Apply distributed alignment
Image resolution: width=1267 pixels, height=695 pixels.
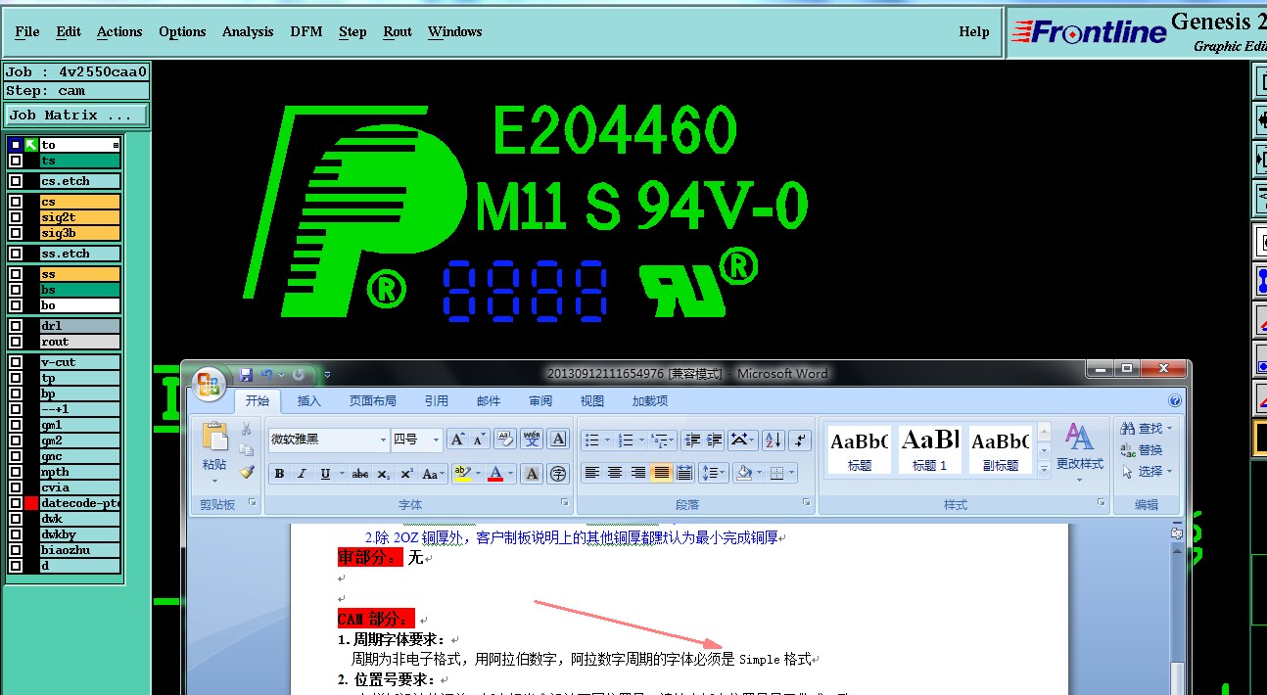click(684, 474)
